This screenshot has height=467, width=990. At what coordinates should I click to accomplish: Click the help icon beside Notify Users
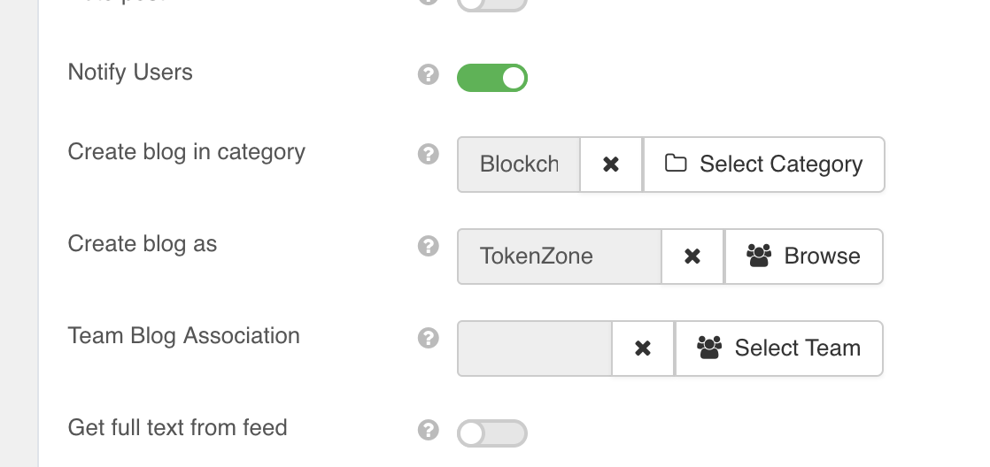click(429, 75)
